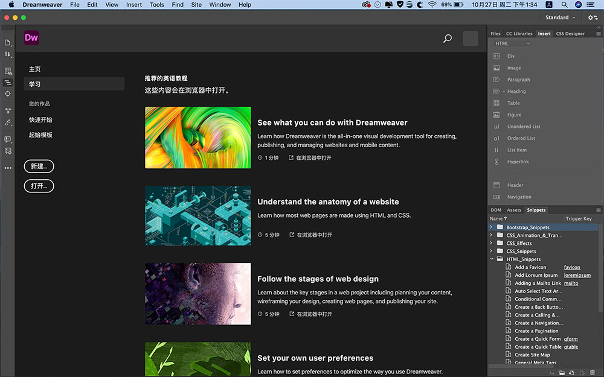Click the Format Source Code icon

8,122
